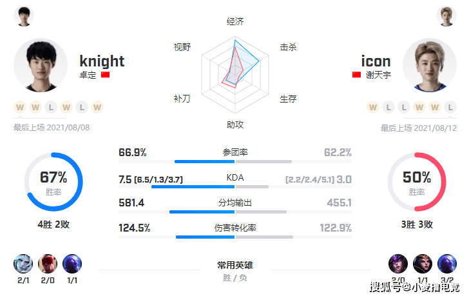Click the China flag beside 卓定
Image resolution: width=469 pixels, height=298 pixels.
click(x=105, y=75)
